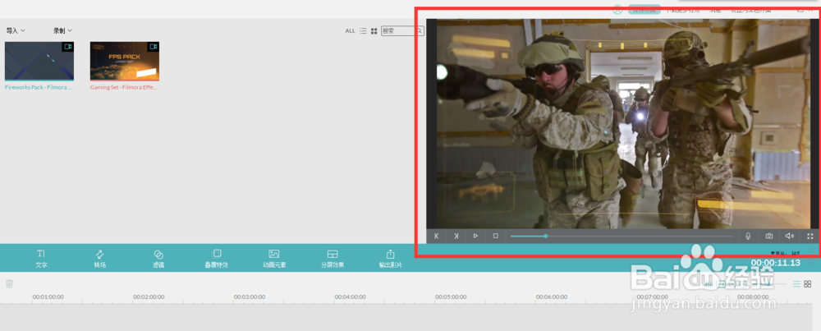Select the Gaming Set FPS Pack thumbnail
The height and width of the screenshot is (331, 821).
[125, 62]
